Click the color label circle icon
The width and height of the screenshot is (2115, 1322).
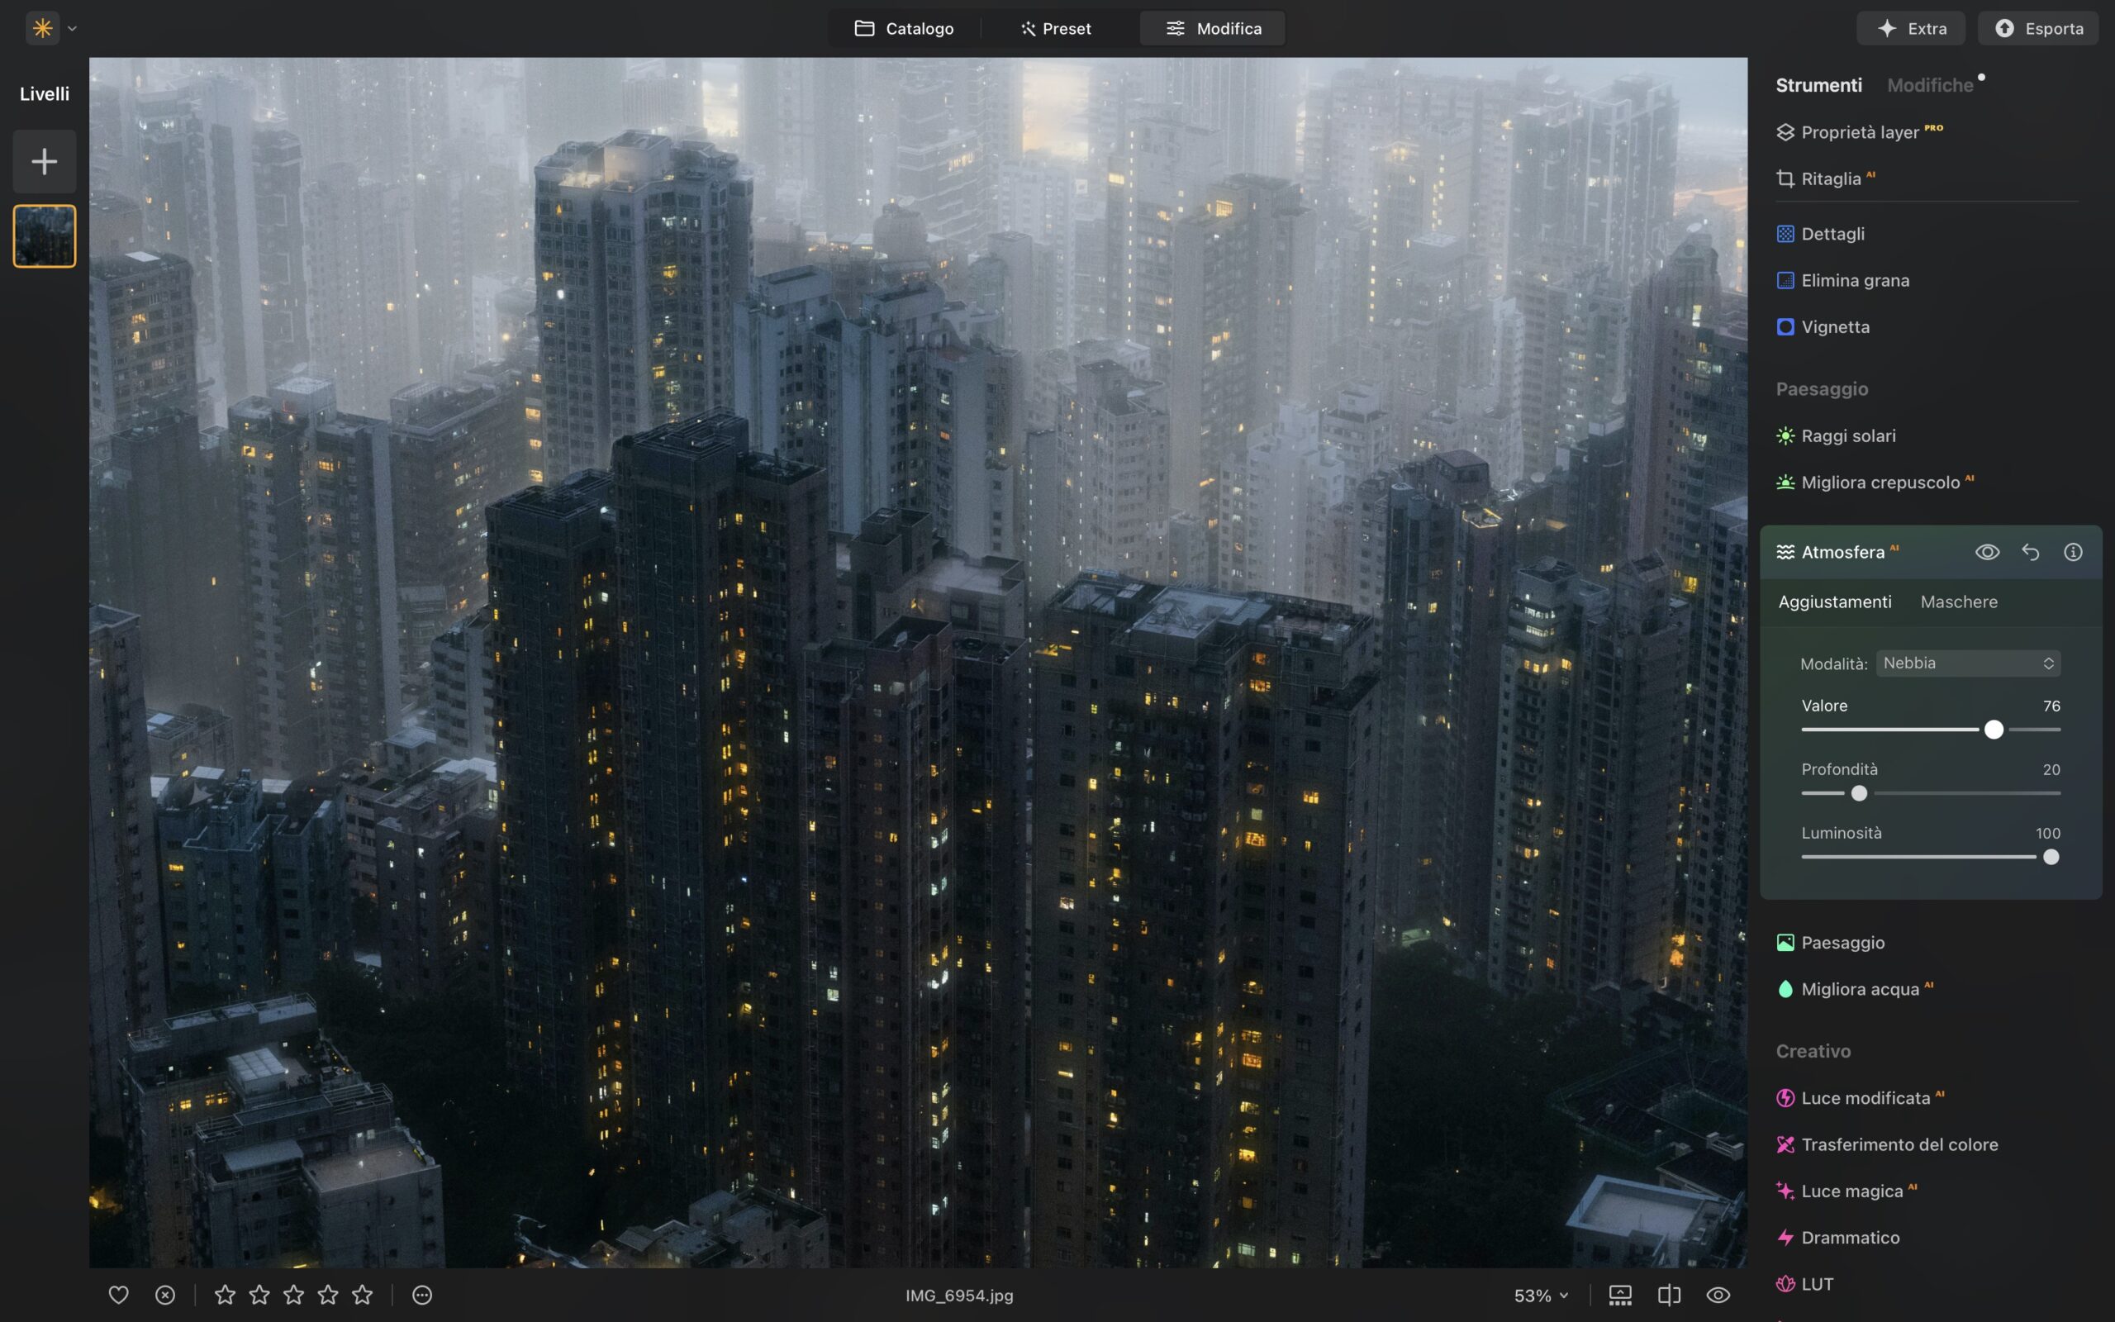422,1295
